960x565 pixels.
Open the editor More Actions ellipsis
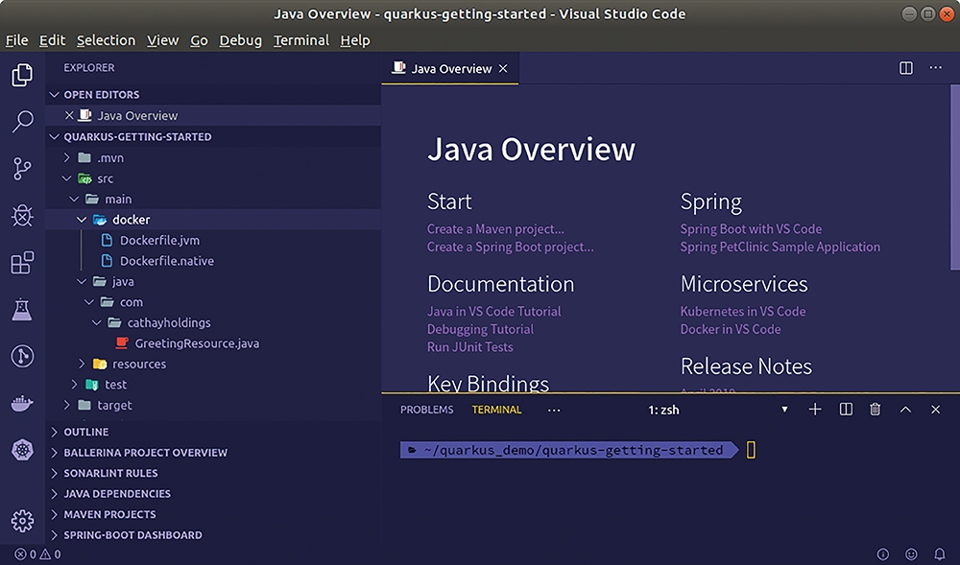(935, 68)
